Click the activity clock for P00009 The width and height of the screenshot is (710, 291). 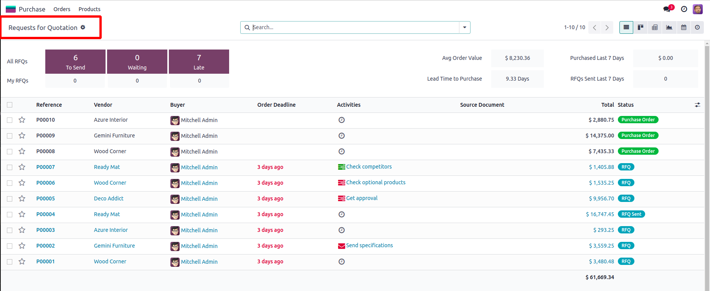pyautogui.click(x=342, y=136)
